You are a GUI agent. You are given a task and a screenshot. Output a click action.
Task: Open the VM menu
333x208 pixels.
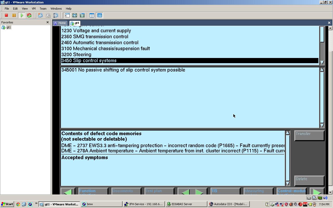coord(34,9)
